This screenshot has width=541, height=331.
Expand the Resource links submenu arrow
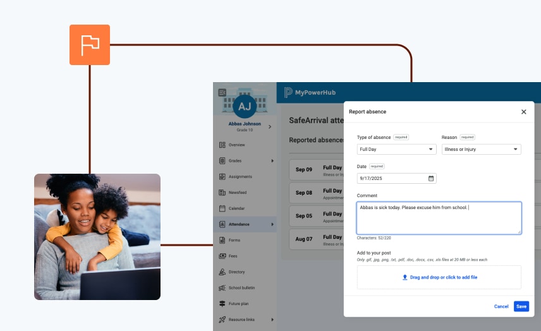[272, 319]
